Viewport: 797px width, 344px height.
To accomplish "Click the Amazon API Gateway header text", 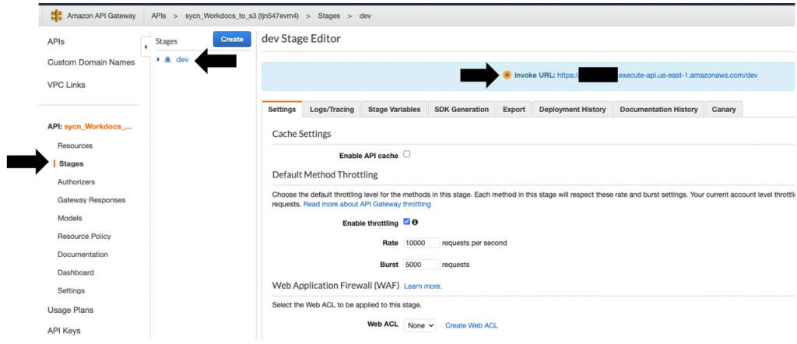I will (x=101, y=16).
